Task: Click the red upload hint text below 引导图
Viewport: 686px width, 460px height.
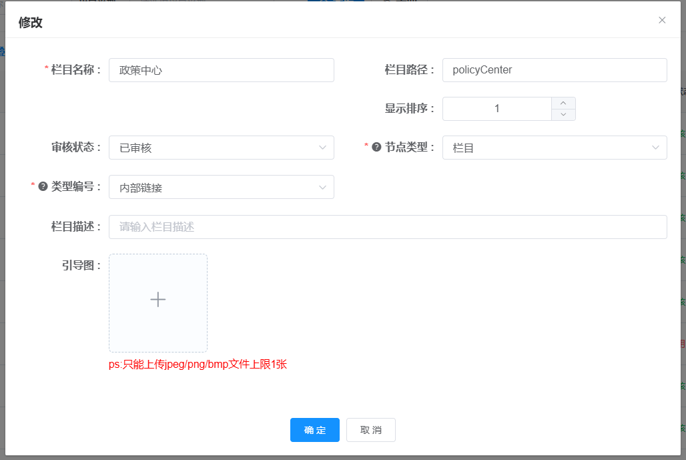Action: tap(198, 365)
